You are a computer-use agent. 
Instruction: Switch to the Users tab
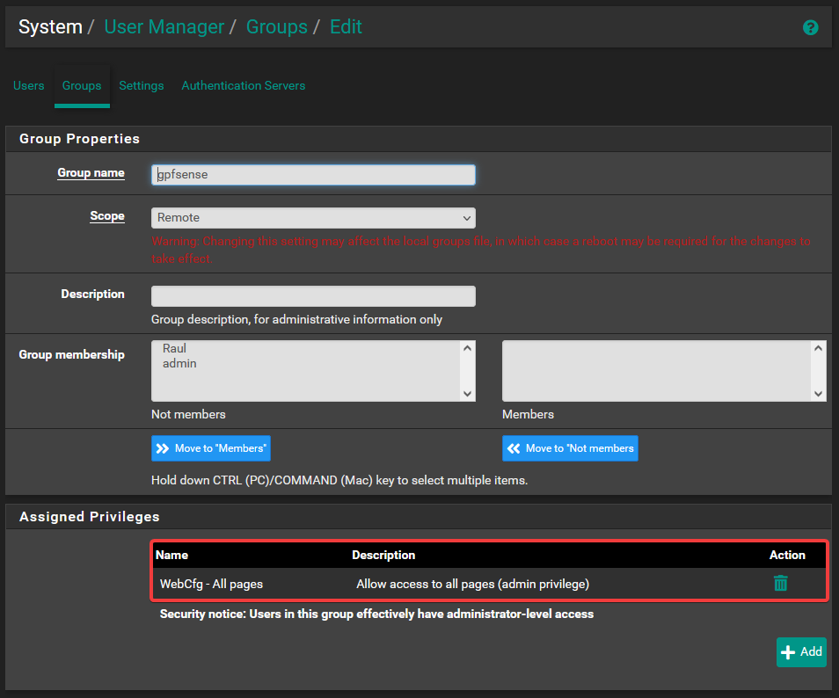[29, 85]
